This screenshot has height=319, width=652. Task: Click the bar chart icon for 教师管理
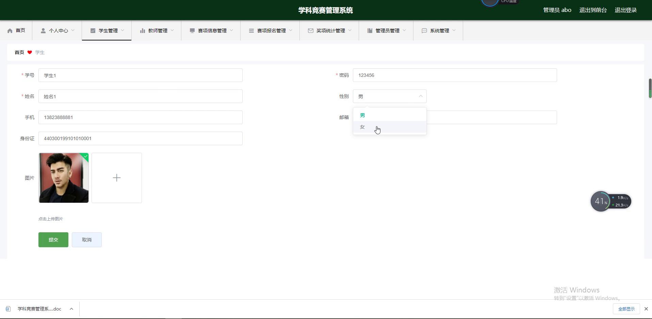[x=142, y=31]
